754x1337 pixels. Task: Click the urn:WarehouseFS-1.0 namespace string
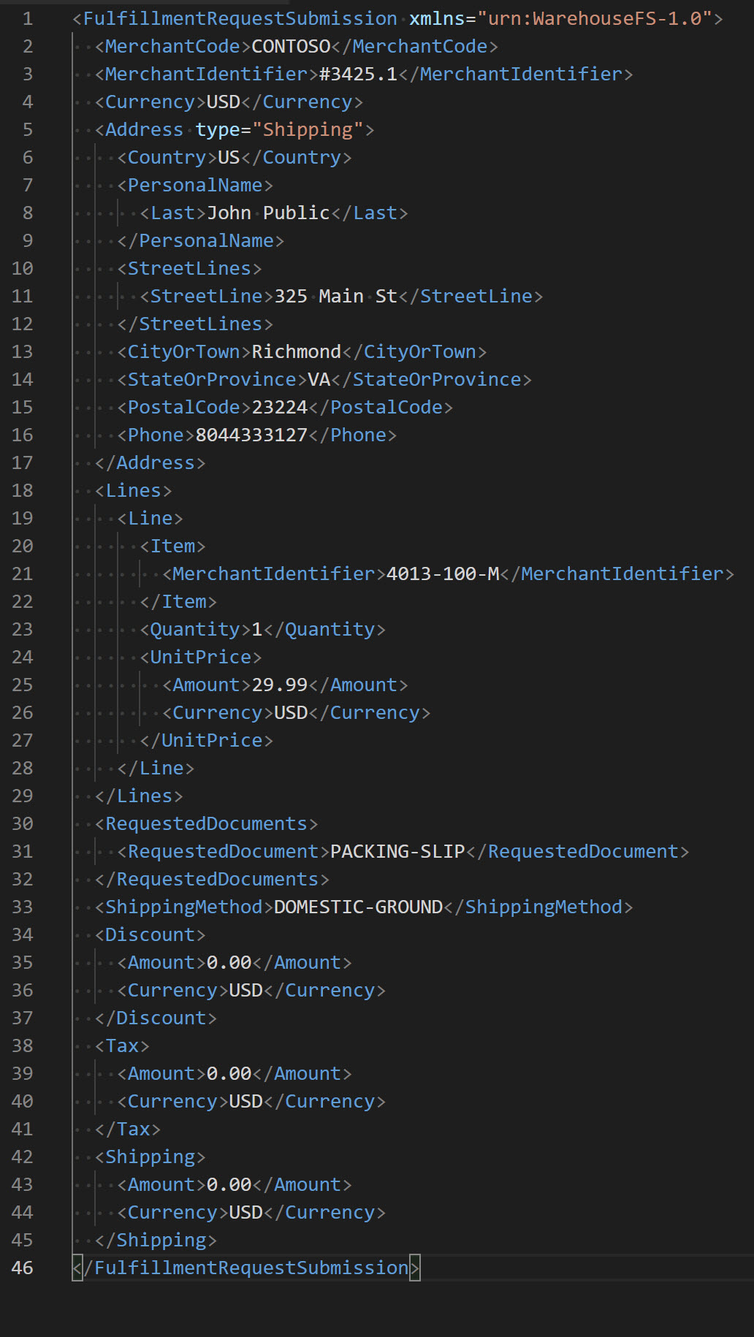[599, 18]
